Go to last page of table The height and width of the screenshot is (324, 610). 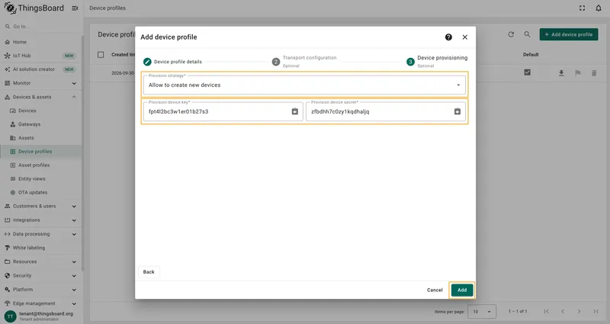tap(596, 312)
